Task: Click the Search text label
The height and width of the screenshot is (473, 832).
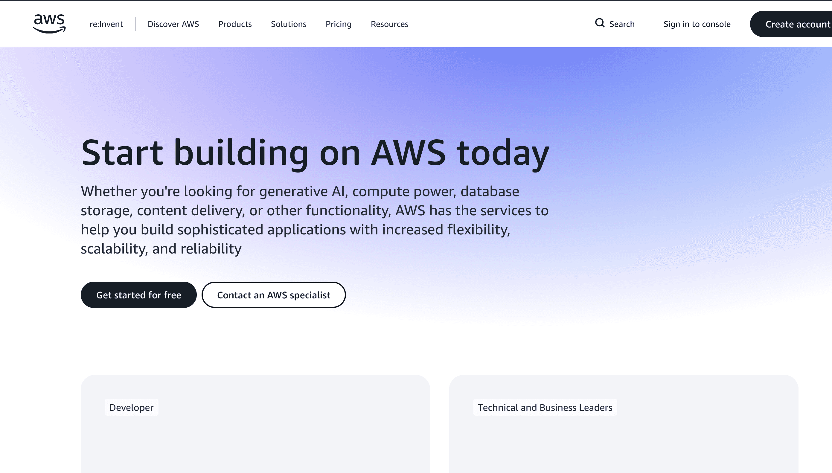Action: 622,24
